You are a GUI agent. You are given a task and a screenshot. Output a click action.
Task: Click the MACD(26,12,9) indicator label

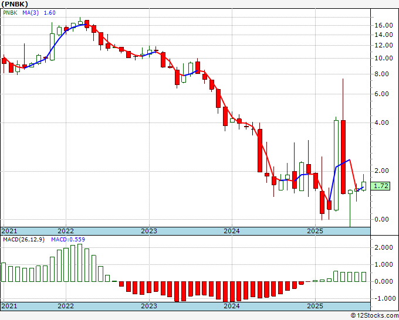tap(23, 240)
